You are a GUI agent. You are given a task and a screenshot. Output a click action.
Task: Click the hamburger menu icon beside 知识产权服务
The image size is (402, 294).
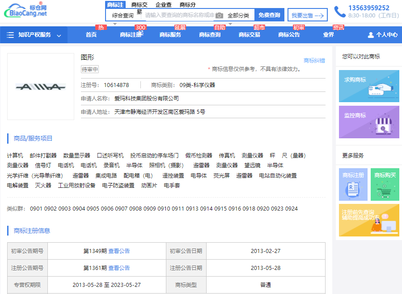pos(10,35)
